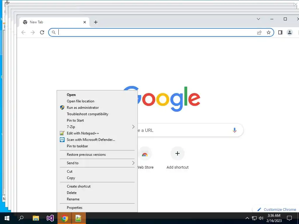Screen dimensions: 299x224
Task: Click the volume speaker tray icon
Action: (x=261, y=218)
